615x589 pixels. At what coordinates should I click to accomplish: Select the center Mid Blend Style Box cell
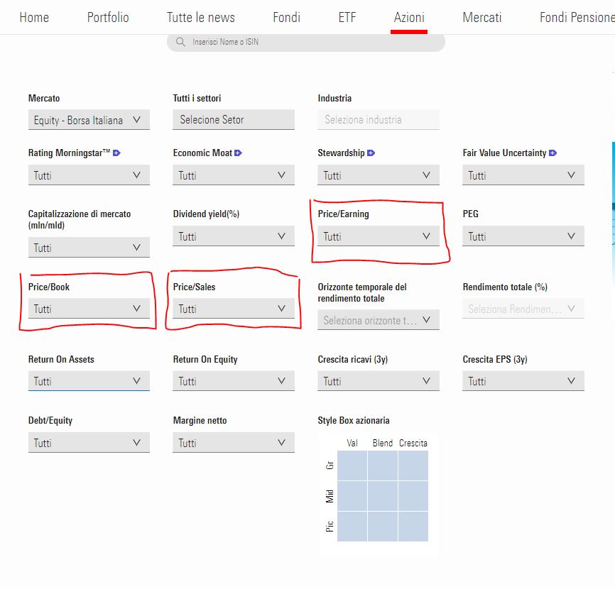pyautogui.click(x=383, y=496)
